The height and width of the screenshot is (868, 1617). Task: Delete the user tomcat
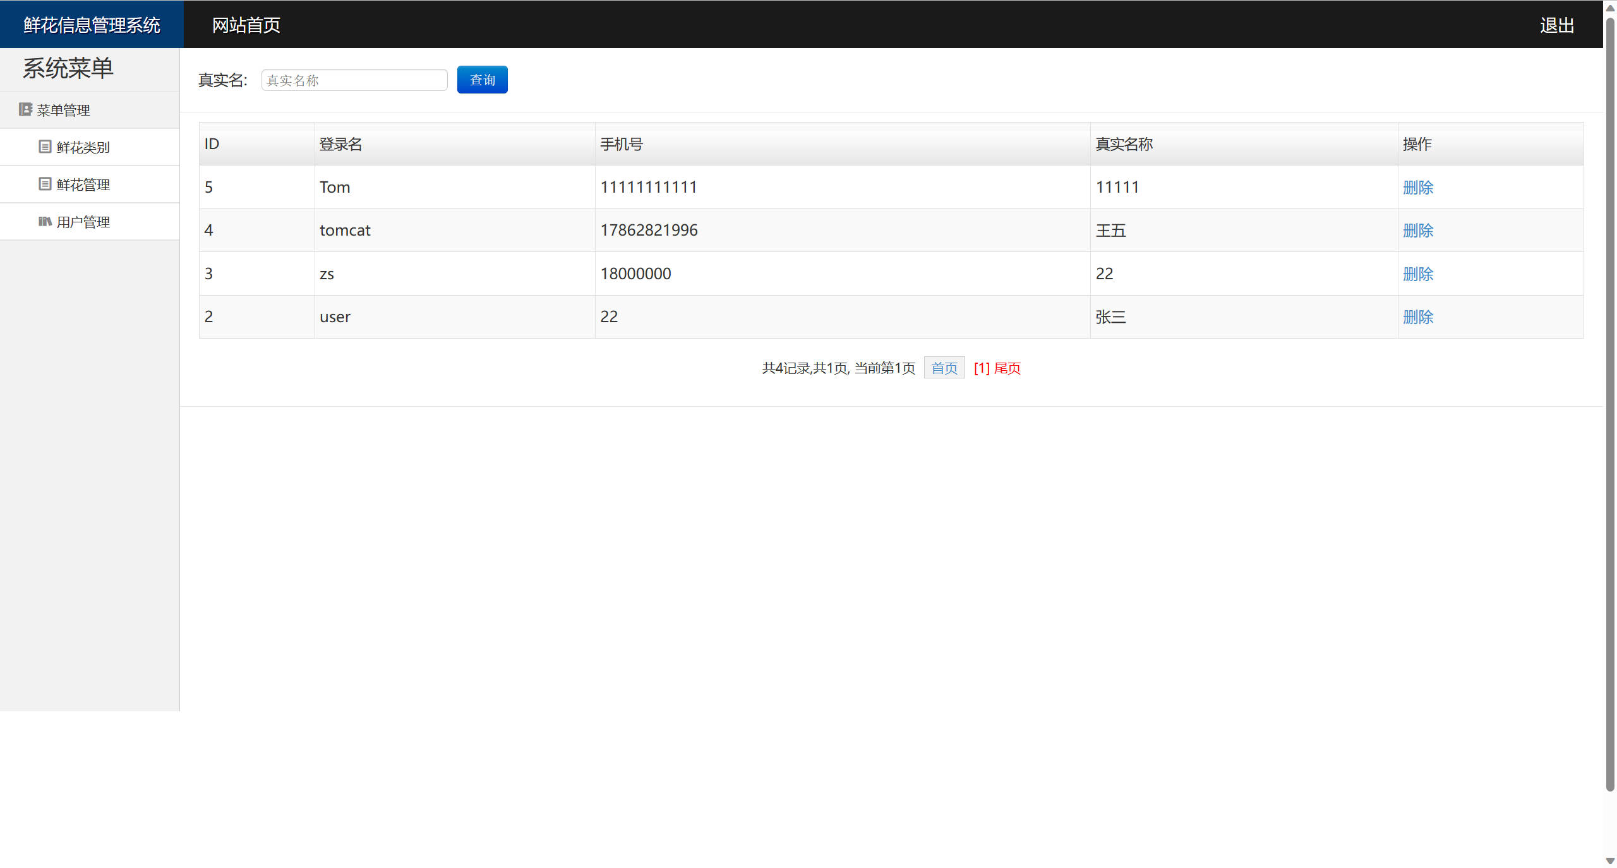tap(1417, 231)
